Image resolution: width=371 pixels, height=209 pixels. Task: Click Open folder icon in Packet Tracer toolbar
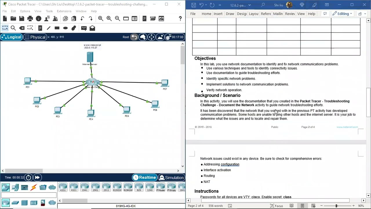13,19
